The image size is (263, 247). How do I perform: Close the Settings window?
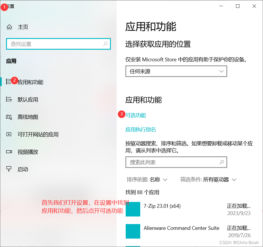(x=254, y=6)
